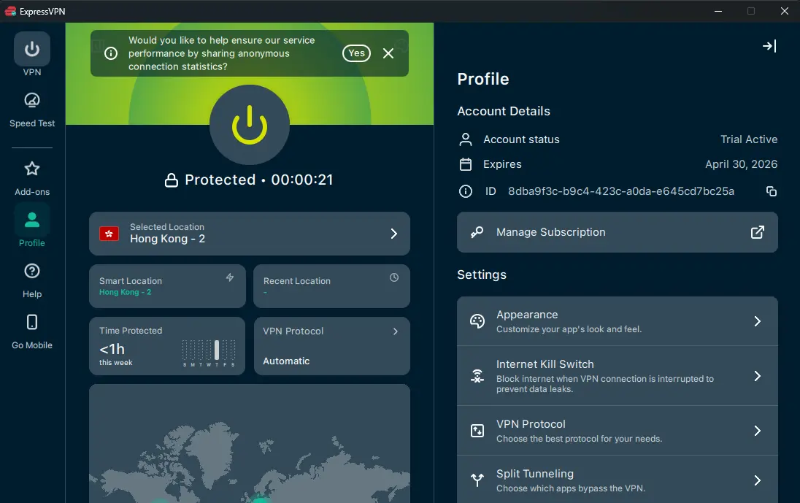Click the world map panel

tap(250, 443)
